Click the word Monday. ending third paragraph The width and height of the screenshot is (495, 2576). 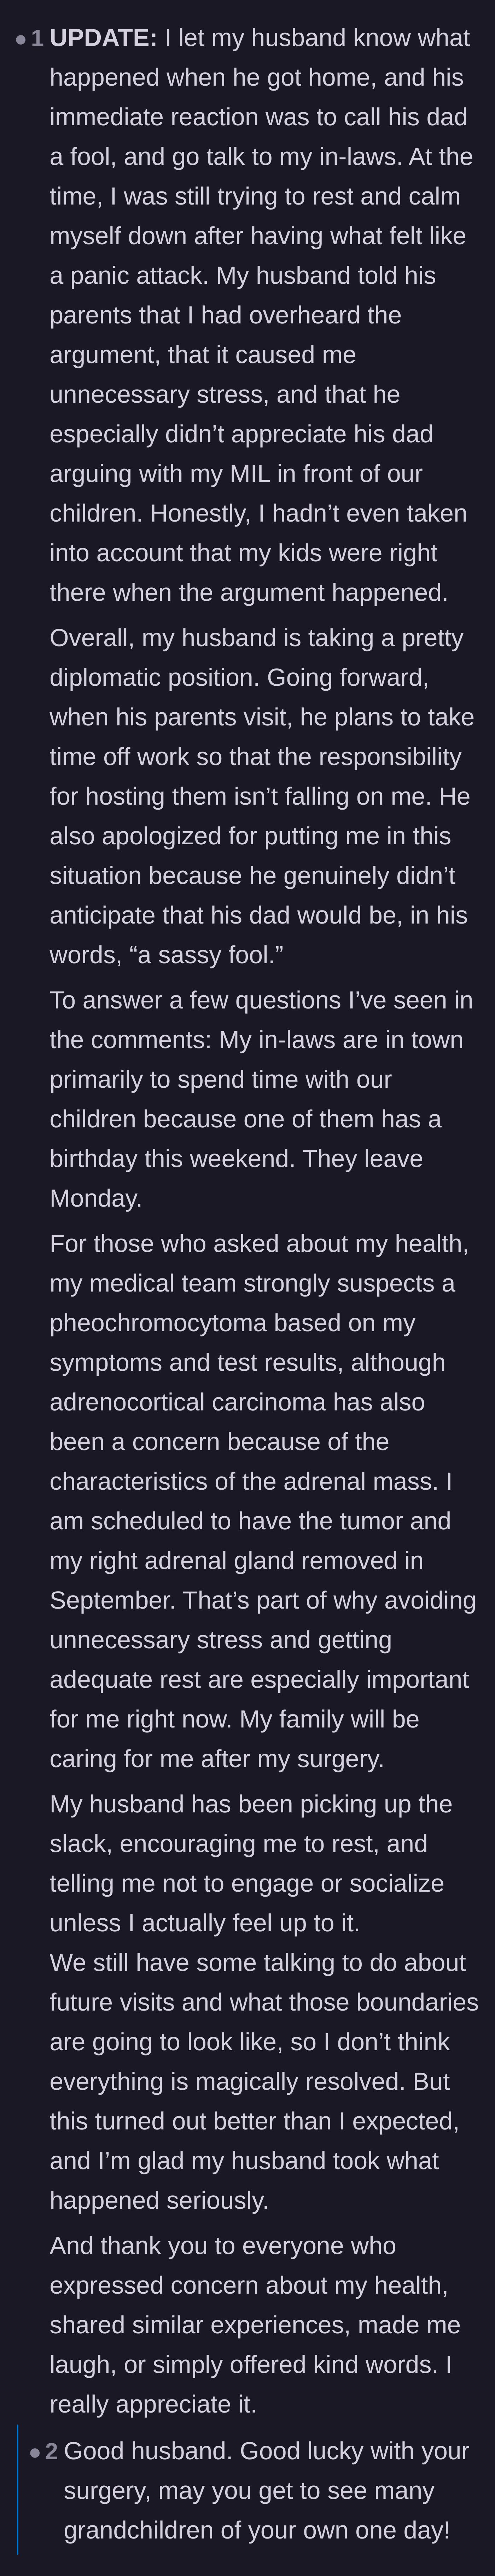(x=96, y=1198)
